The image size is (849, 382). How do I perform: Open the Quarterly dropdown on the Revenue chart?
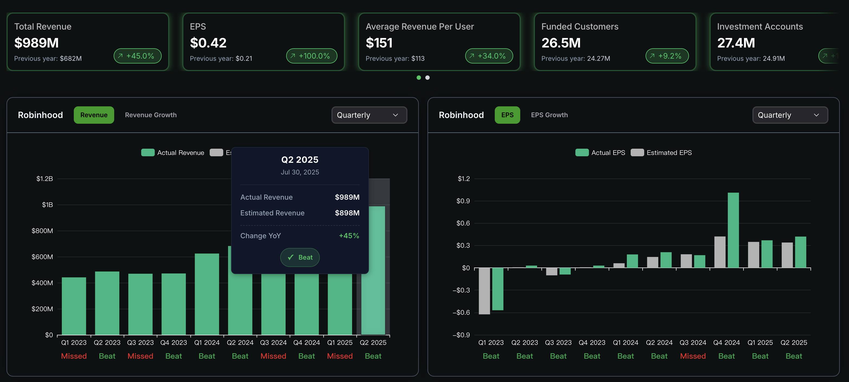point(369,115)
